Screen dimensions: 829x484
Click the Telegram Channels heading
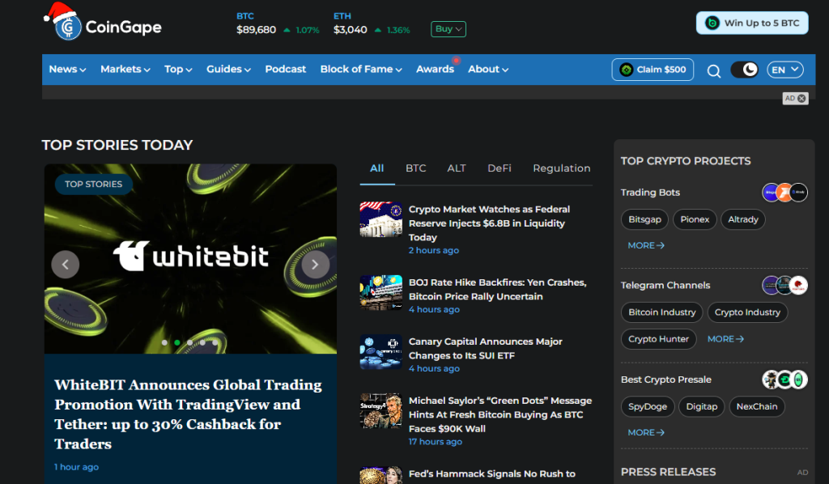[665, 286]
